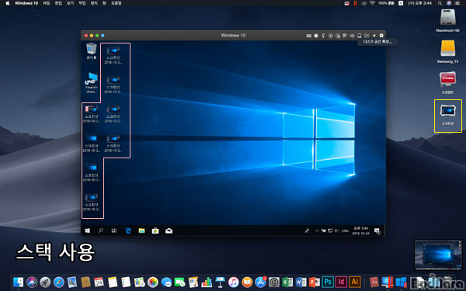Viewport: 466px width, 291px height.
Task: Select the Samsung_T5 external drive icon
Action: coord(448,52)
